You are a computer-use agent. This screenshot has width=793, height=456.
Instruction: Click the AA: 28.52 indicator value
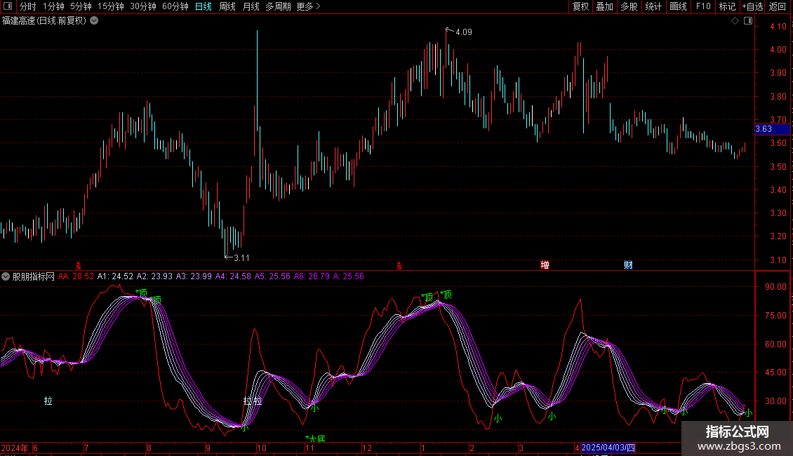click(x=76, y=276)
